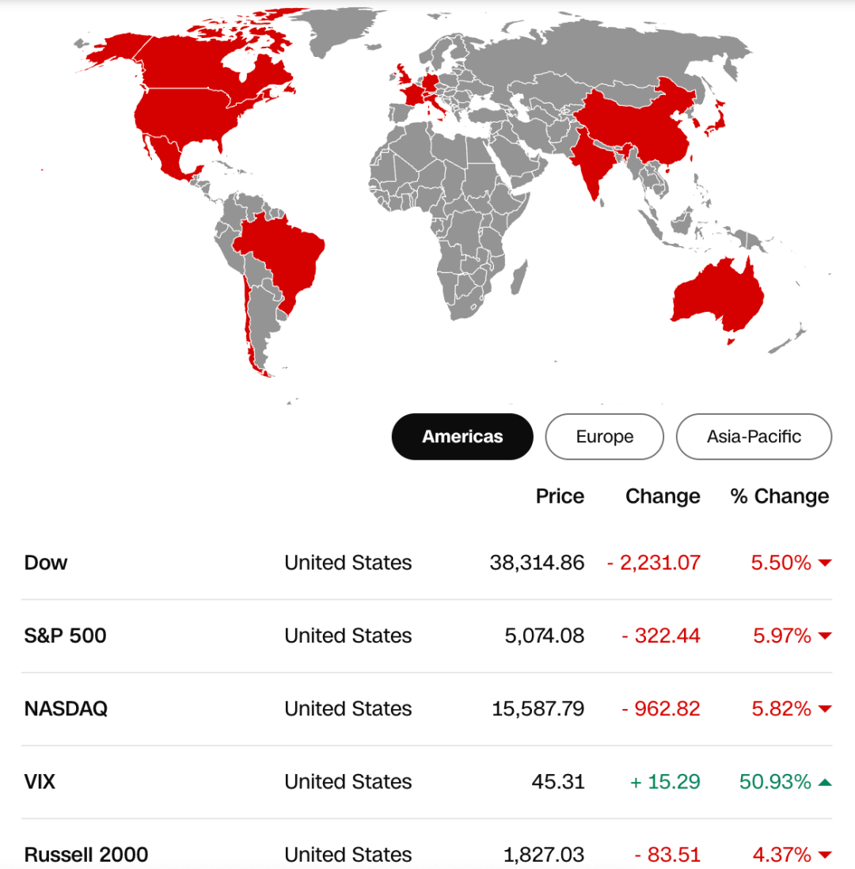Click the red arrow beside NASDAQ 5.82%

[x=825, y=709]
